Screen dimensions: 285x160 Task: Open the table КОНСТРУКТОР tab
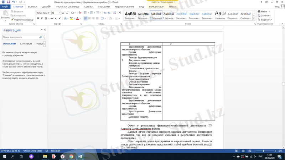click(156, 7)
